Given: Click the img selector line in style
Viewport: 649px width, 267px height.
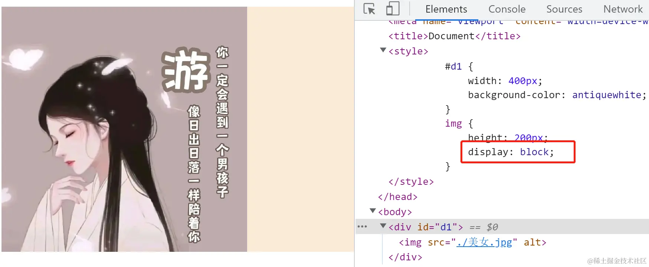Looking at the screenshot, I should pyautogui.click(x=459, y=123).
